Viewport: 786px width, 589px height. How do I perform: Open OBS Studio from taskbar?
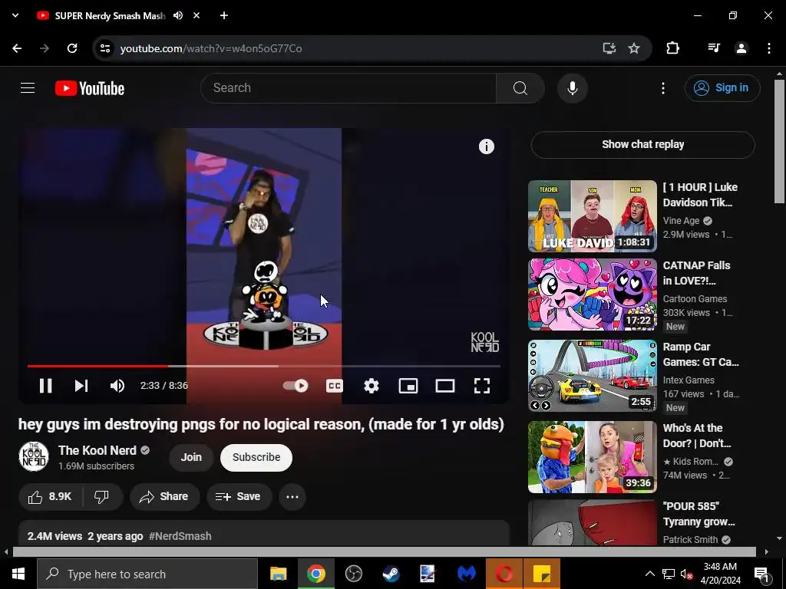pos(353,574)
